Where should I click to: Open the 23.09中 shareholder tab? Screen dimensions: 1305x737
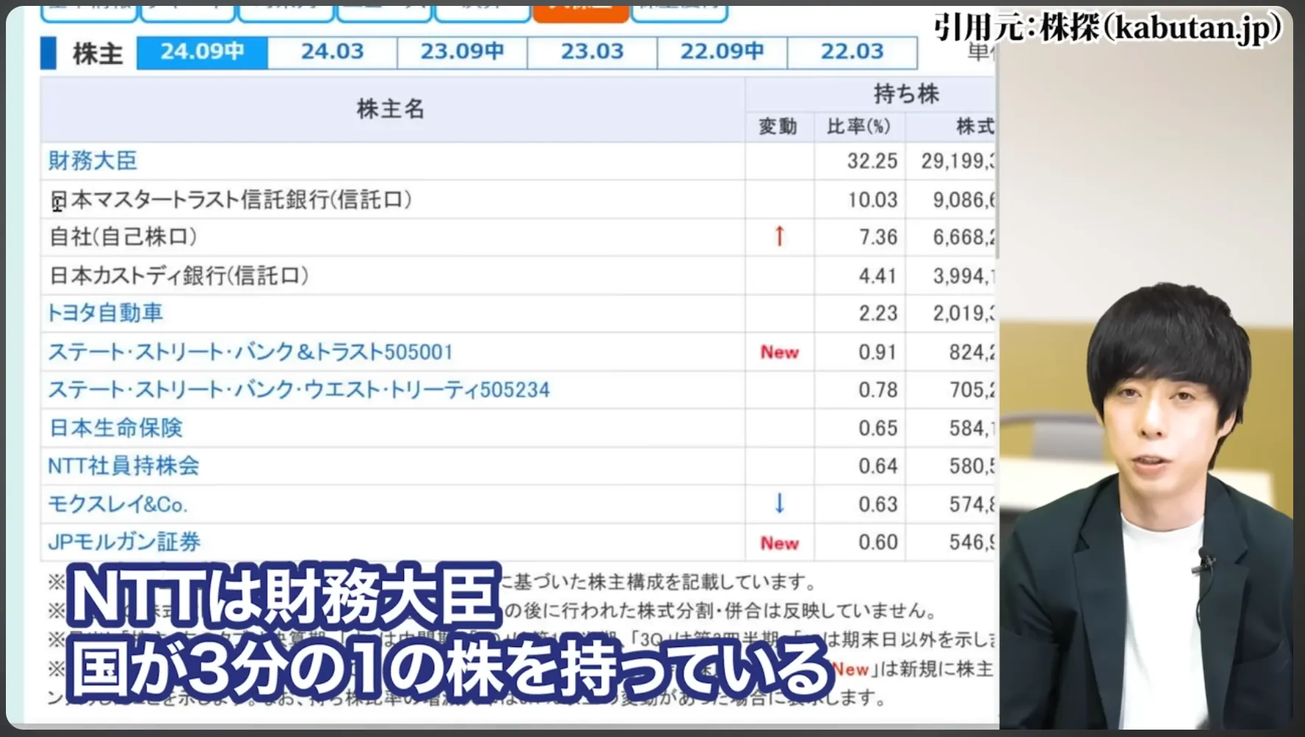[x=462, y=52]
